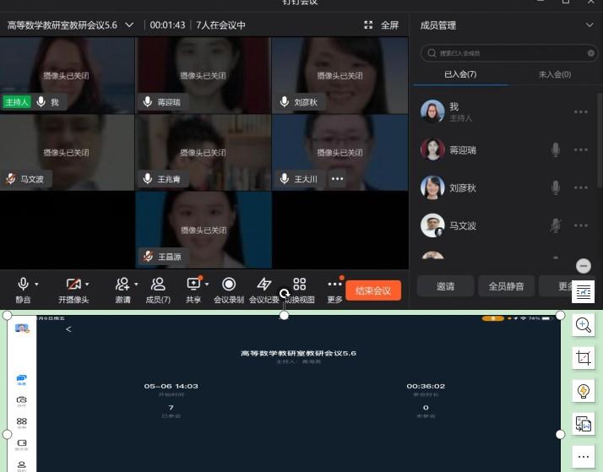
Task: Click the 更多 icon in meeting toolbar
Action: 334,285
